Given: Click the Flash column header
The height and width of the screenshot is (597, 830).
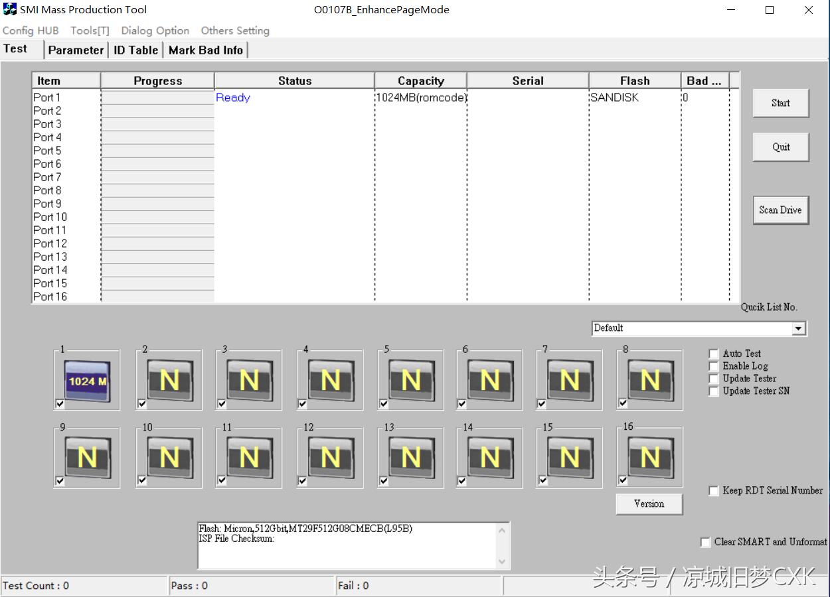Looking at the screenshot, I should tap(635, 81).
